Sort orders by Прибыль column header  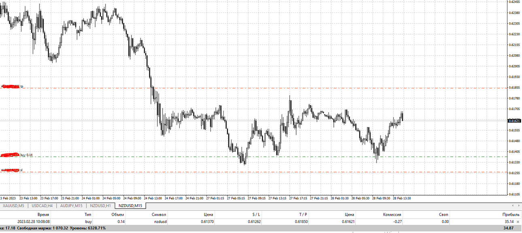tap(511, 214)
